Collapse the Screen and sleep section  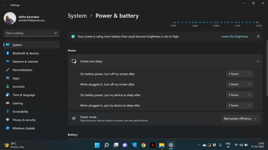coord(258,61)
